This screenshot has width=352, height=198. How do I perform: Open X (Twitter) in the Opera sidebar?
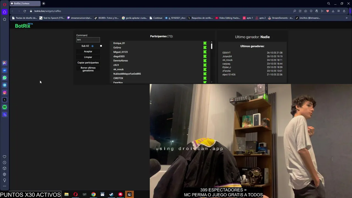[x=4, y=100]
